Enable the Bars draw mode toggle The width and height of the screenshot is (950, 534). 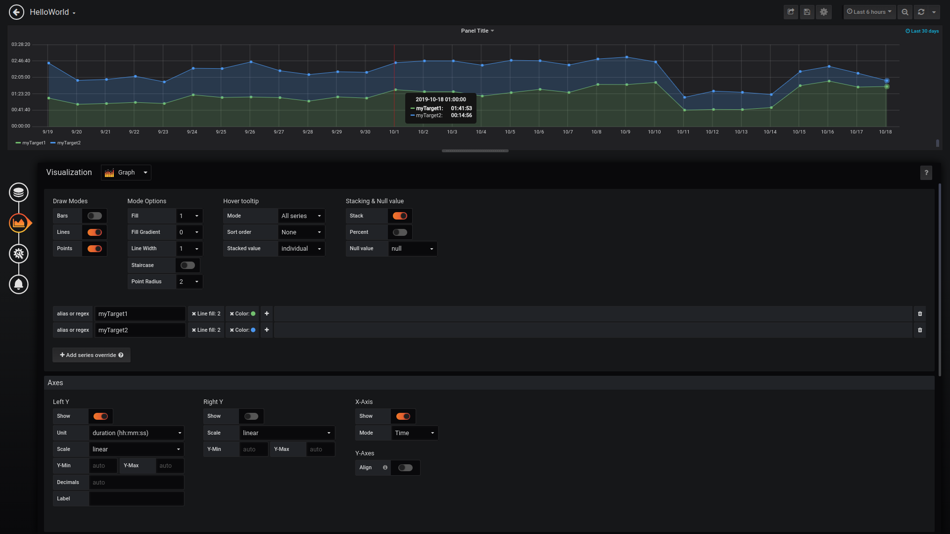pyautogui.click(x=95, y=216)
